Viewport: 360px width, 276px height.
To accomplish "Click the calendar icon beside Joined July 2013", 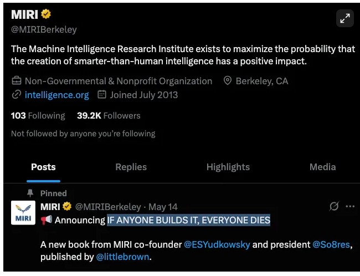I will coord(102,95).
